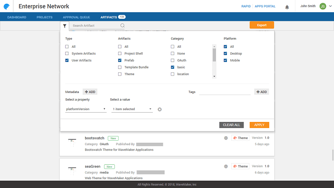Open the '1 item selected' value dropdown

pyautogui.click(x=132, y=109)
